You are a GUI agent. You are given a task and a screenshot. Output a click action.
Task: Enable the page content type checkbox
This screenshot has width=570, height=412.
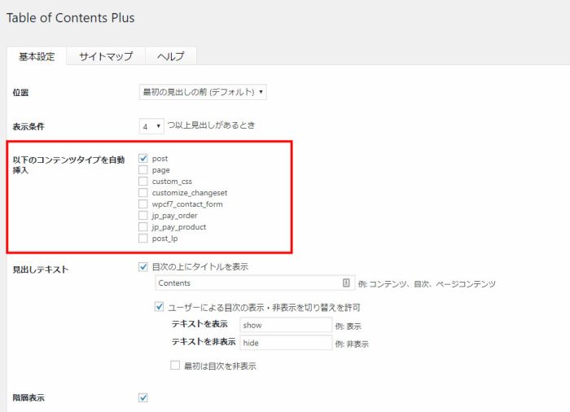click(x=143, y=170)
